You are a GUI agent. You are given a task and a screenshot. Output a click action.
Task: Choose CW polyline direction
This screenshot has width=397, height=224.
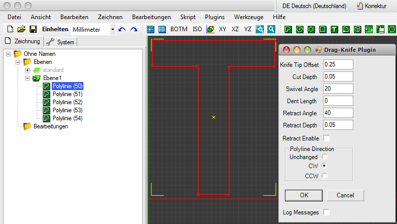click(x=324, y=166)
